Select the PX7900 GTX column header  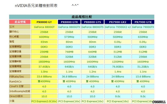[x=143, y=22]
